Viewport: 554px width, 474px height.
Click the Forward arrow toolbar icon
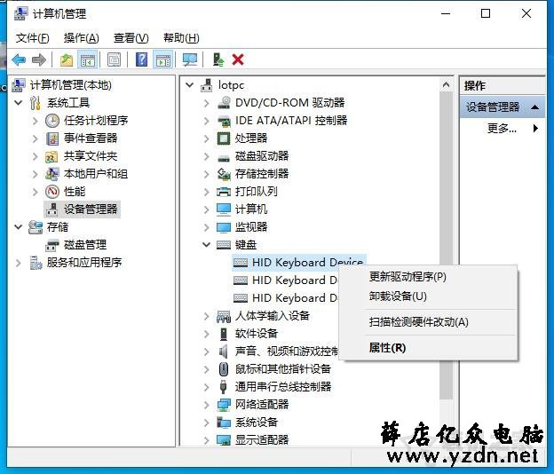click(x=39, y=59)
